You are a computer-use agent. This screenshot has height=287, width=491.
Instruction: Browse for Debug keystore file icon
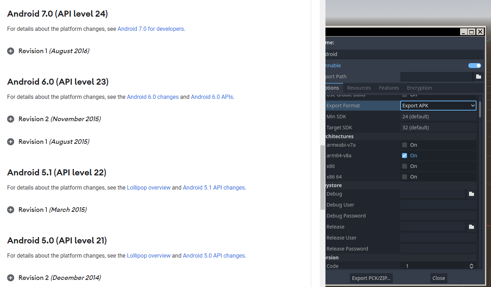(x=472, y=194)
